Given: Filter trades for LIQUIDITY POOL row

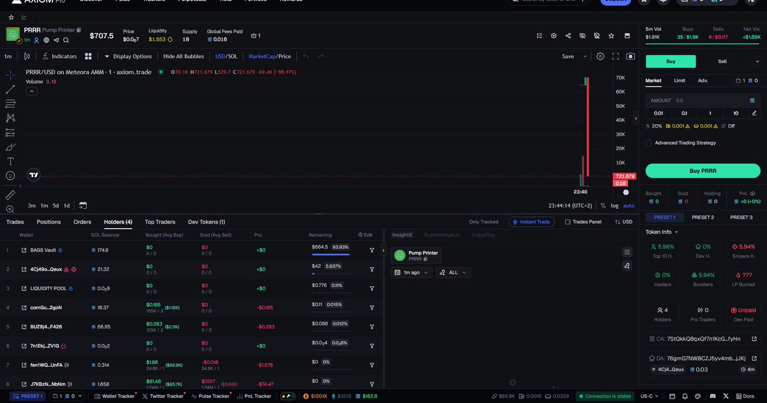Looking at the screenshot, I should coord(371,288).
